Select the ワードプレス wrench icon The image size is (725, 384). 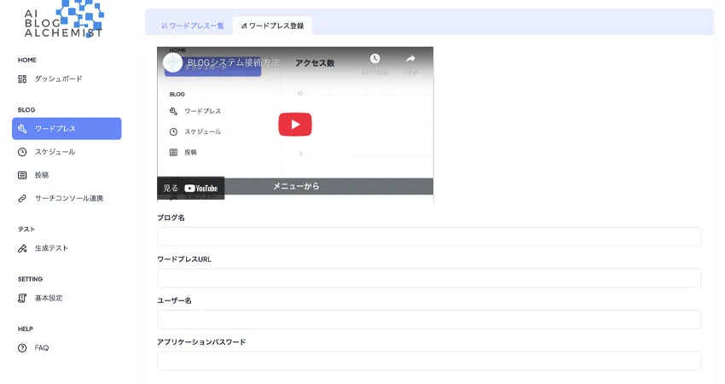pos(23,129)
